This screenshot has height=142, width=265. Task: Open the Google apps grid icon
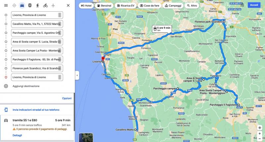242,5
